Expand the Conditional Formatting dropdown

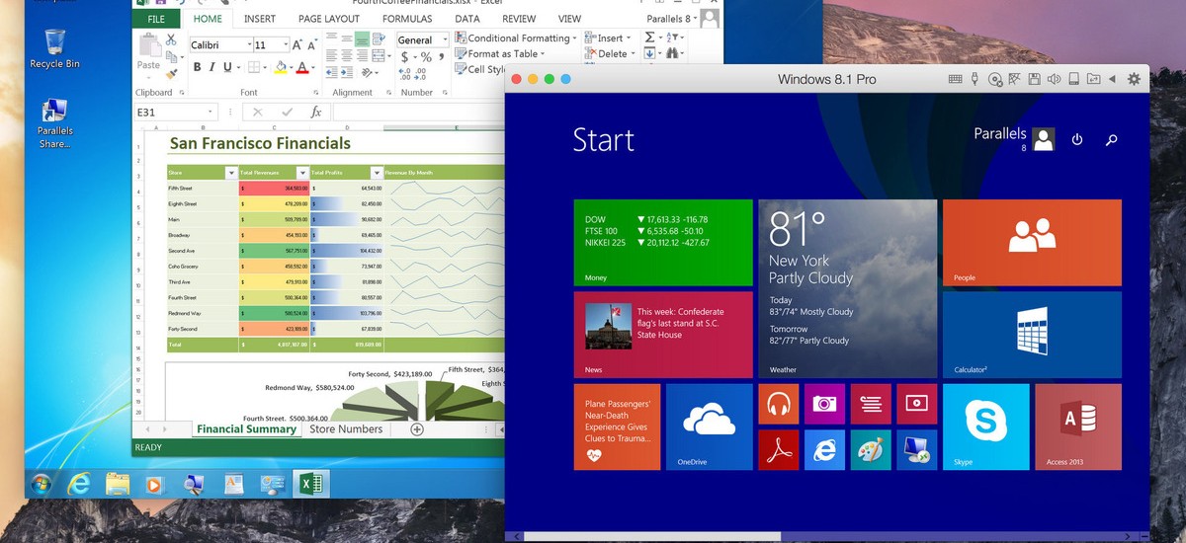click(517, 39)
